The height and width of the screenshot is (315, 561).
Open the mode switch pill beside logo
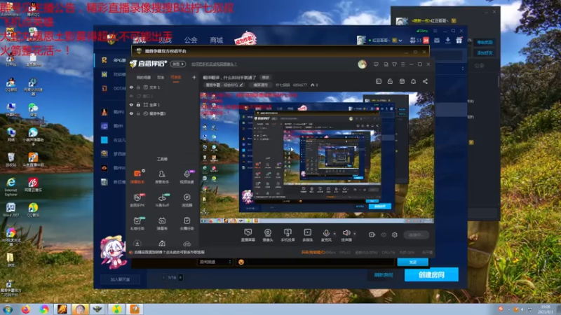click(x=177, y=64)
